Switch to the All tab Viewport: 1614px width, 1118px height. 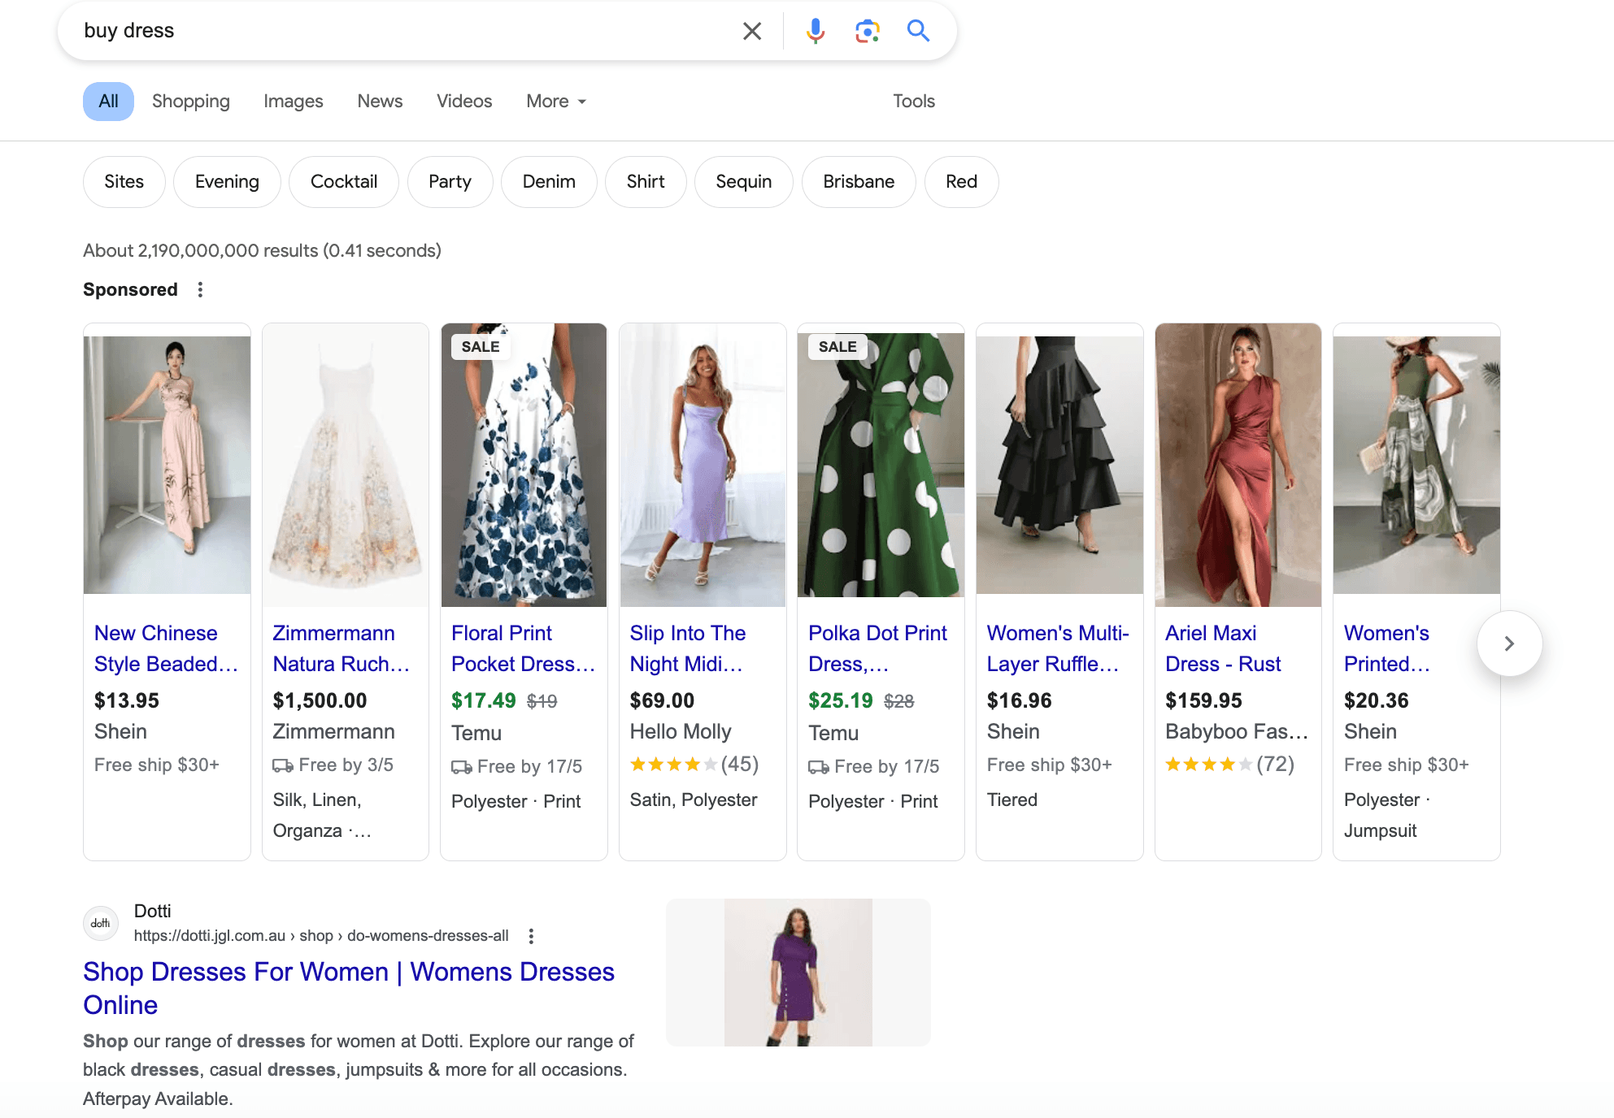click(x=108, y=102)
